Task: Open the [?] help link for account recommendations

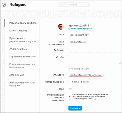Action: (x=95, y=99)
